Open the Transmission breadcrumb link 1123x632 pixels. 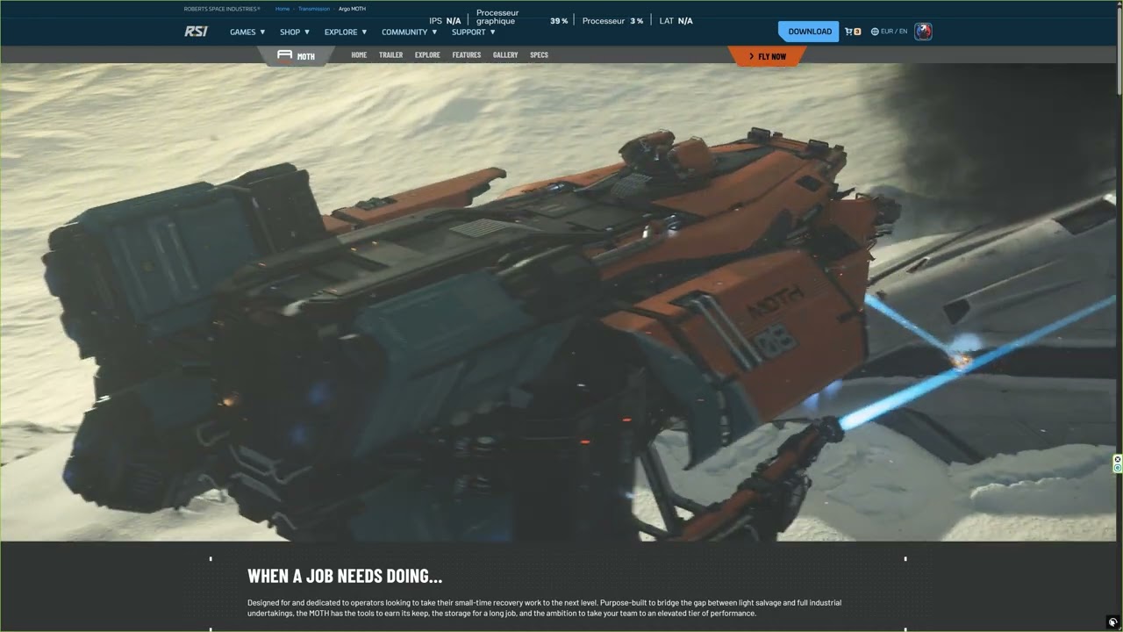coord(314,9)
